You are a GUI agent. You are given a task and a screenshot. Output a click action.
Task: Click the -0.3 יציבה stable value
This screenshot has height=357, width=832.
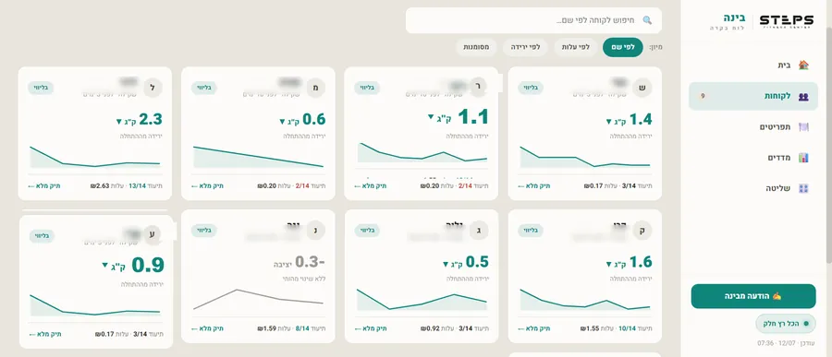point(300,262)
